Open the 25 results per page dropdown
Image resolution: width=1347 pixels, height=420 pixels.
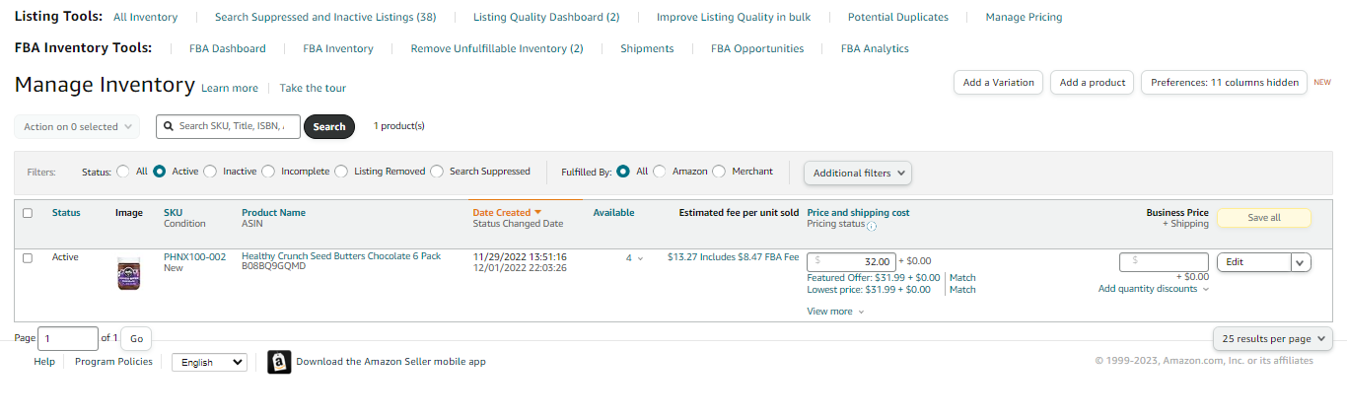(x=1273, y=338)
